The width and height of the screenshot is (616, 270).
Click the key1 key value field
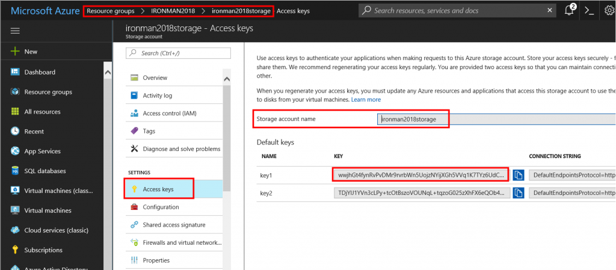pyautogui.click(x=422, y=175)
